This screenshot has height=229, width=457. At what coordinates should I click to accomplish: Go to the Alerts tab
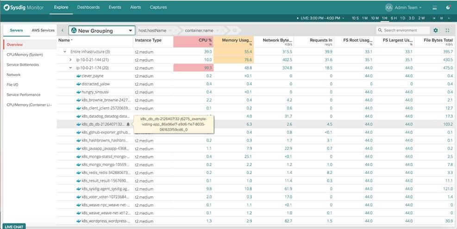(136, 7)
